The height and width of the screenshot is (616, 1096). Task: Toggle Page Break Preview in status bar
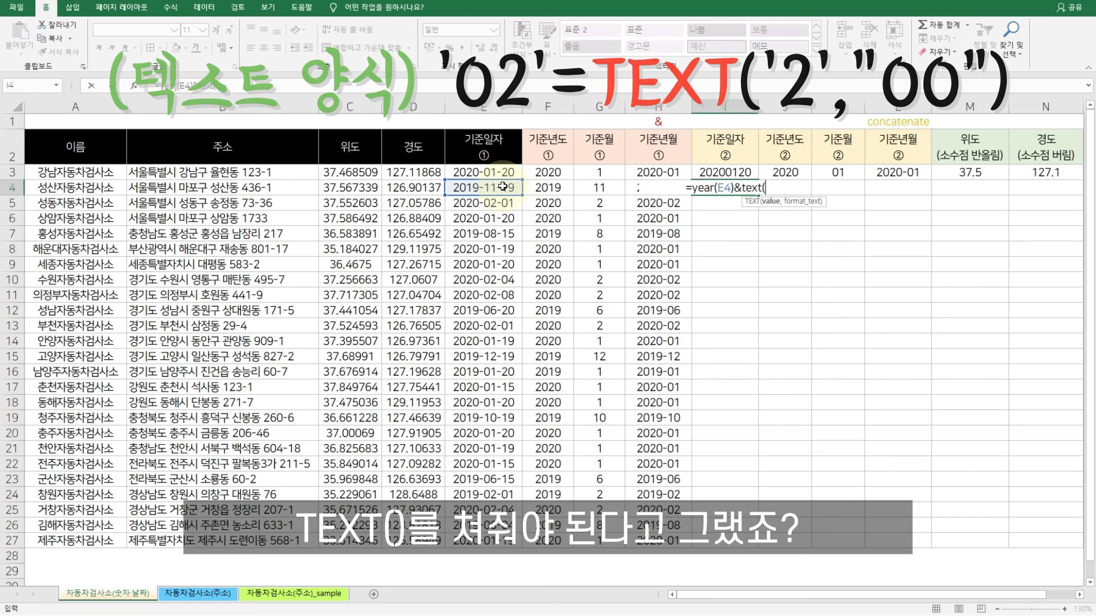(x=981, y=609)
